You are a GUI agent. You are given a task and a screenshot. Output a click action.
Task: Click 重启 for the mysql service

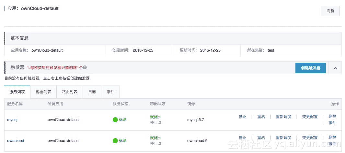click(x=261, y=117)
